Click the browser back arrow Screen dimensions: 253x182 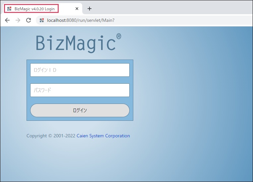point(7,20)
